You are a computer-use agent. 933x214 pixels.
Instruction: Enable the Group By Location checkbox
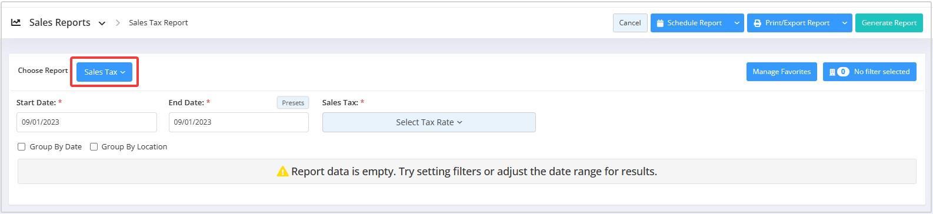tap(94, 147)
